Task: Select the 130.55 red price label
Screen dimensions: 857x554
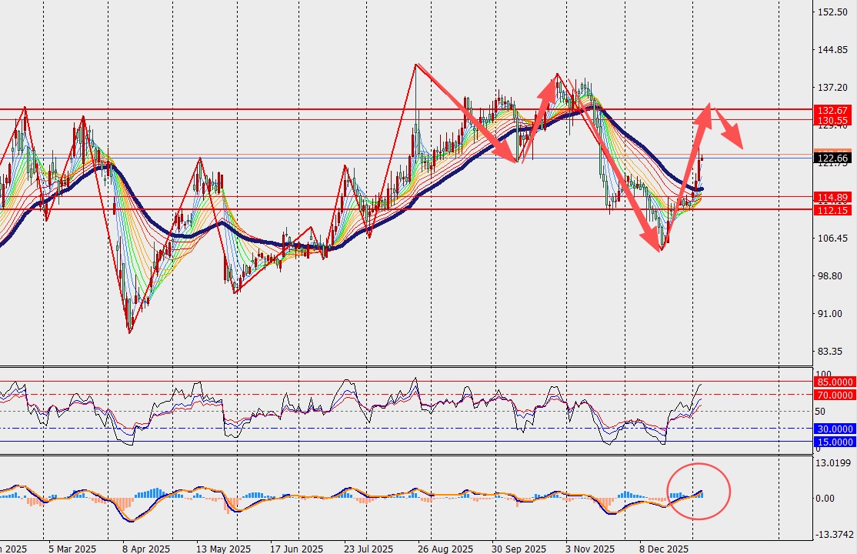Action: (x=832, y=121)
